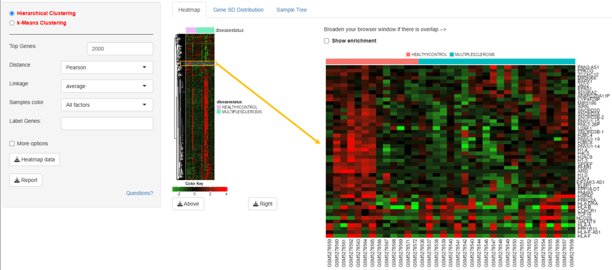Screen dimensions: 612x270
Task: Click sample label GSM5278544
Action: [x=480, y=253]
